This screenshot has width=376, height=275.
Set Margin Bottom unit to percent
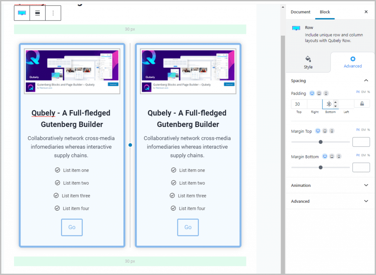point(369,155)
